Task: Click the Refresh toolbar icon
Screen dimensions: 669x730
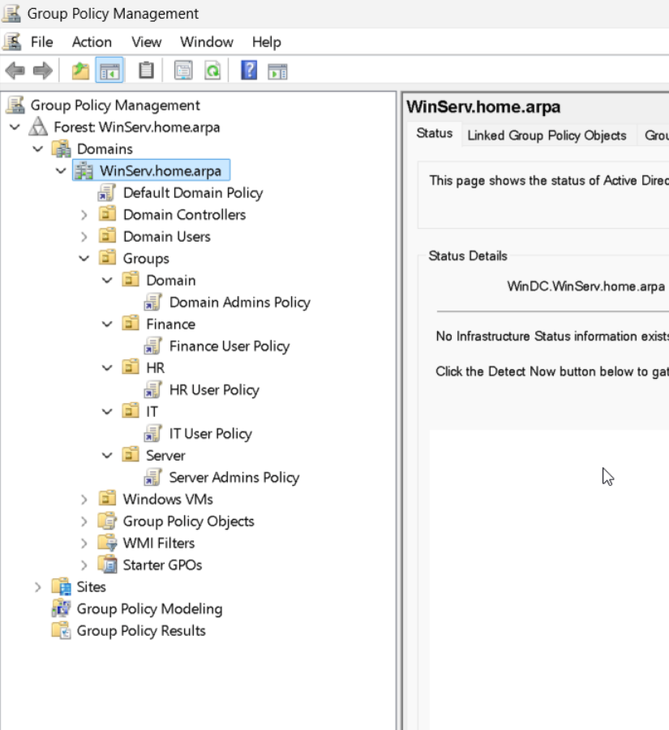Action: coord(212,71)
